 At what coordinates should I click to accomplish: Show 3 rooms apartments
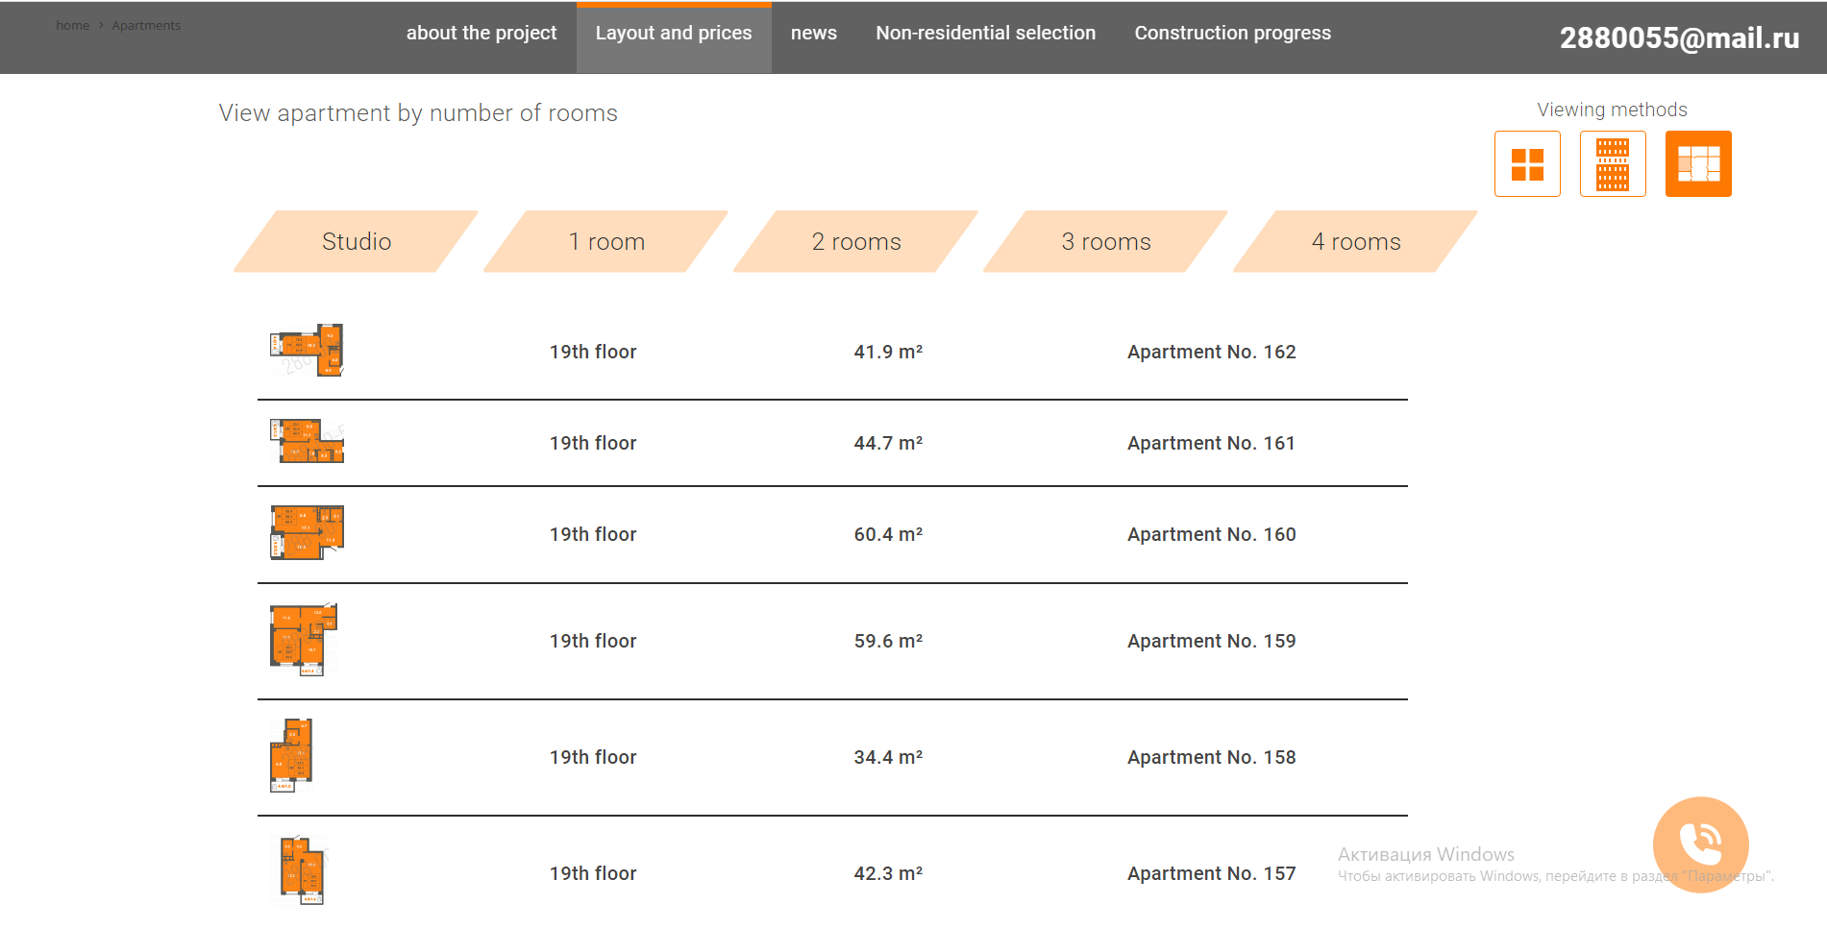pyautogui.click(x=1106, y=241)
